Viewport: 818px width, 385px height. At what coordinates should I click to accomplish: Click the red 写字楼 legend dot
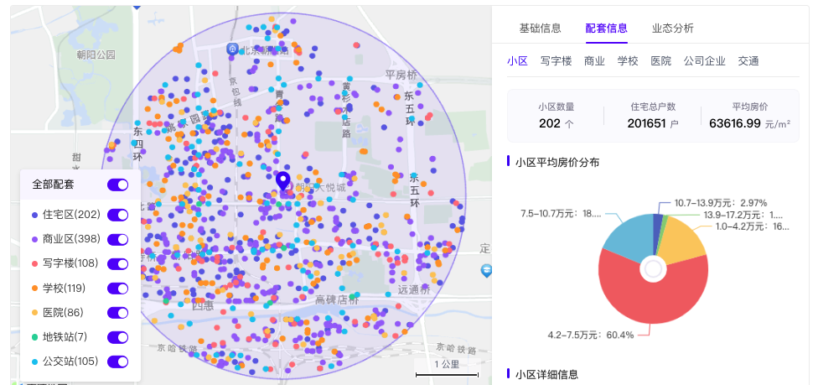34,263
